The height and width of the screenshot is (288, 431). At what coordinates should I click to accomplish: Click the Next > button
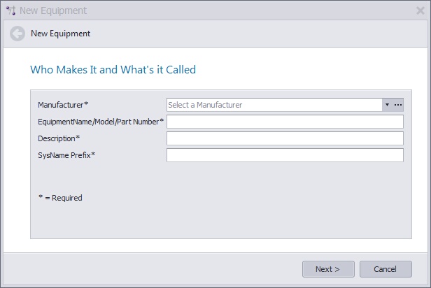tap(328, 269)
